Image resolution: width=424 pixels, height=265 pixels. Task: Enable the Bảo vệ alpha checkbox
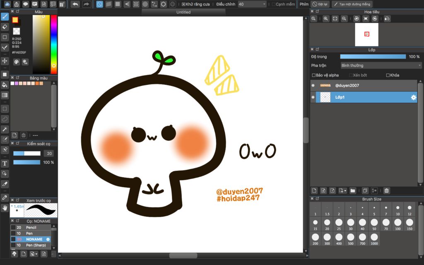pos(314,75)
